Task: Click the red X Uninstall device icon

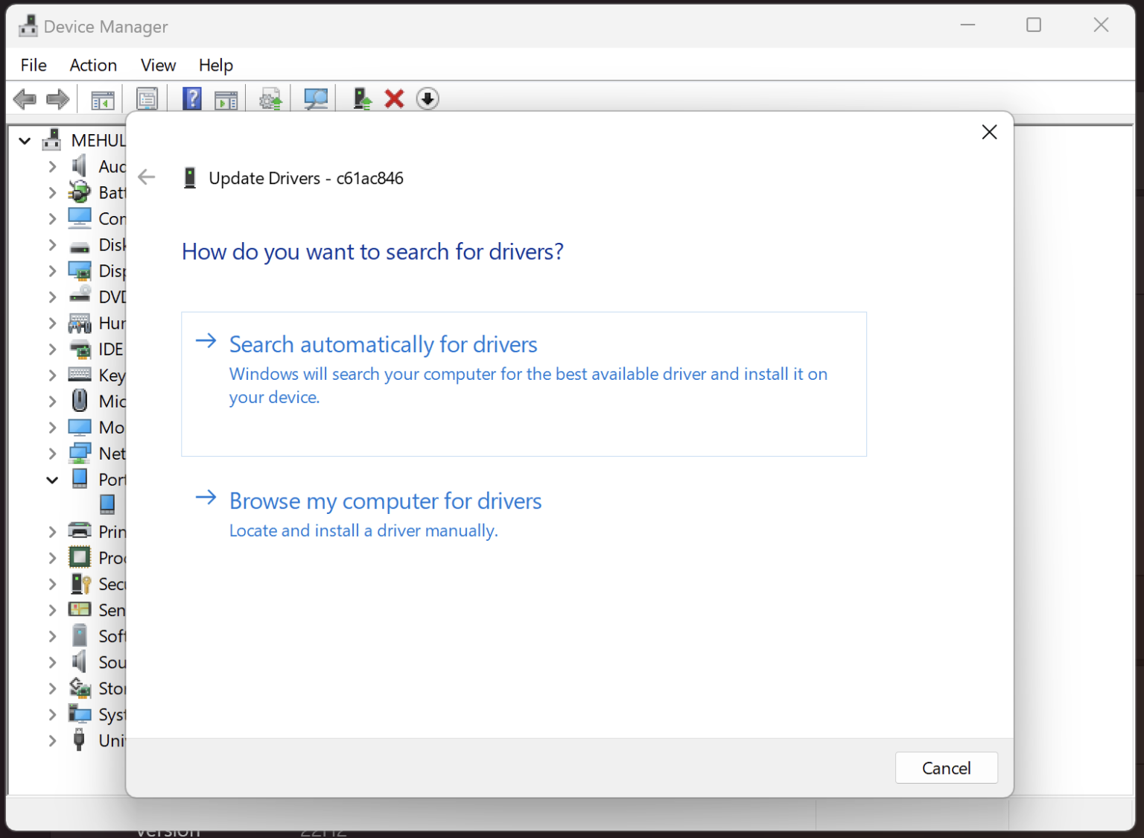Action: click(394, 99)
